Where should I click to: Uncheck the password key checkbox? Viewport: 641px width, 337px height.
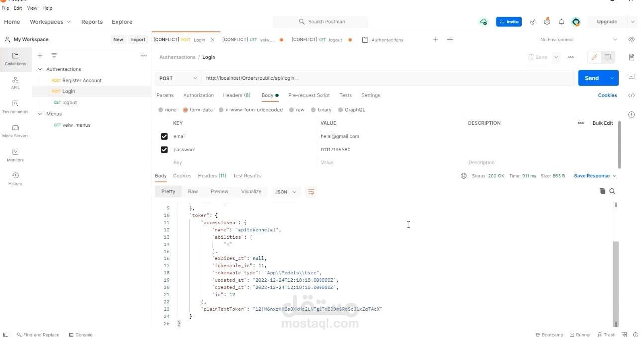point(164,150)
